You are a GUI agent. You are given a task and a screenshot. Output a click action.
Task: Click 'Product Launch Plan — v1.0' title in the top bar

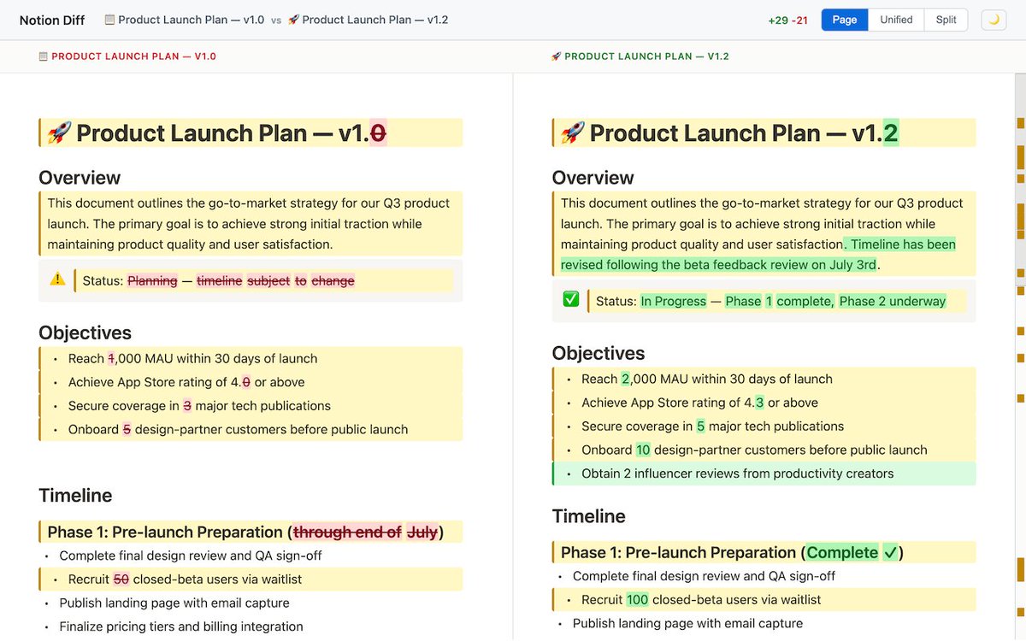click(192, 20)
